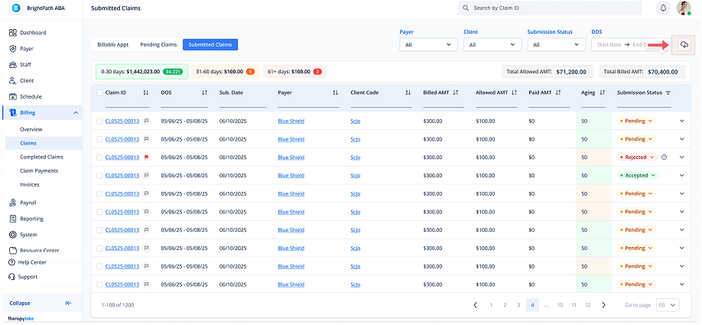This screenshot has height=325, width=702.
Task: Click the red flag on third claim row
Action: click(146, 158)
